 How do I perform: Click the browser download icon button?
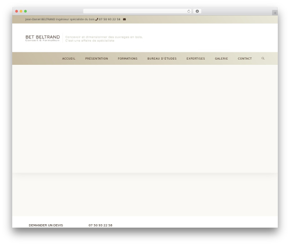(197, 12)
